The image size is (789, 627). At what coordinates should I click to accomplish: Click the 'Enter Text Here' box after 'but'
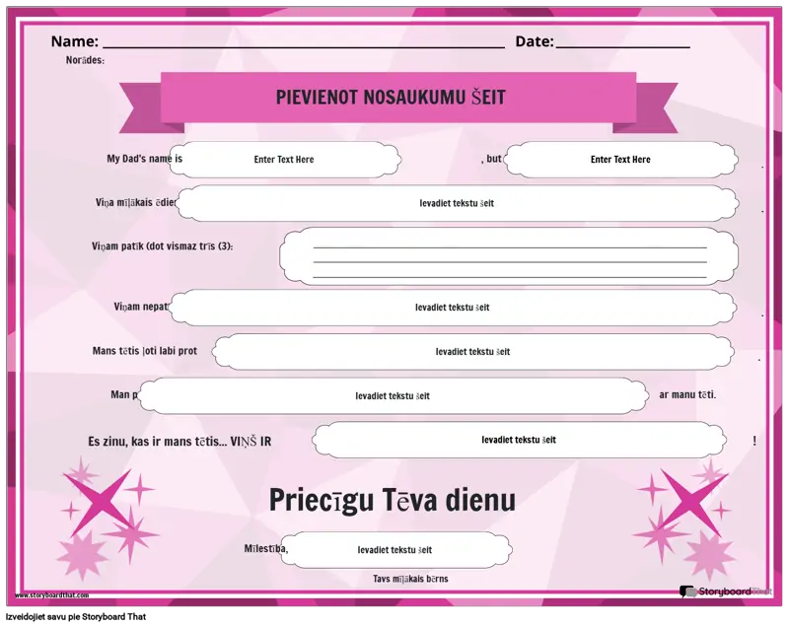coord(620,159)
